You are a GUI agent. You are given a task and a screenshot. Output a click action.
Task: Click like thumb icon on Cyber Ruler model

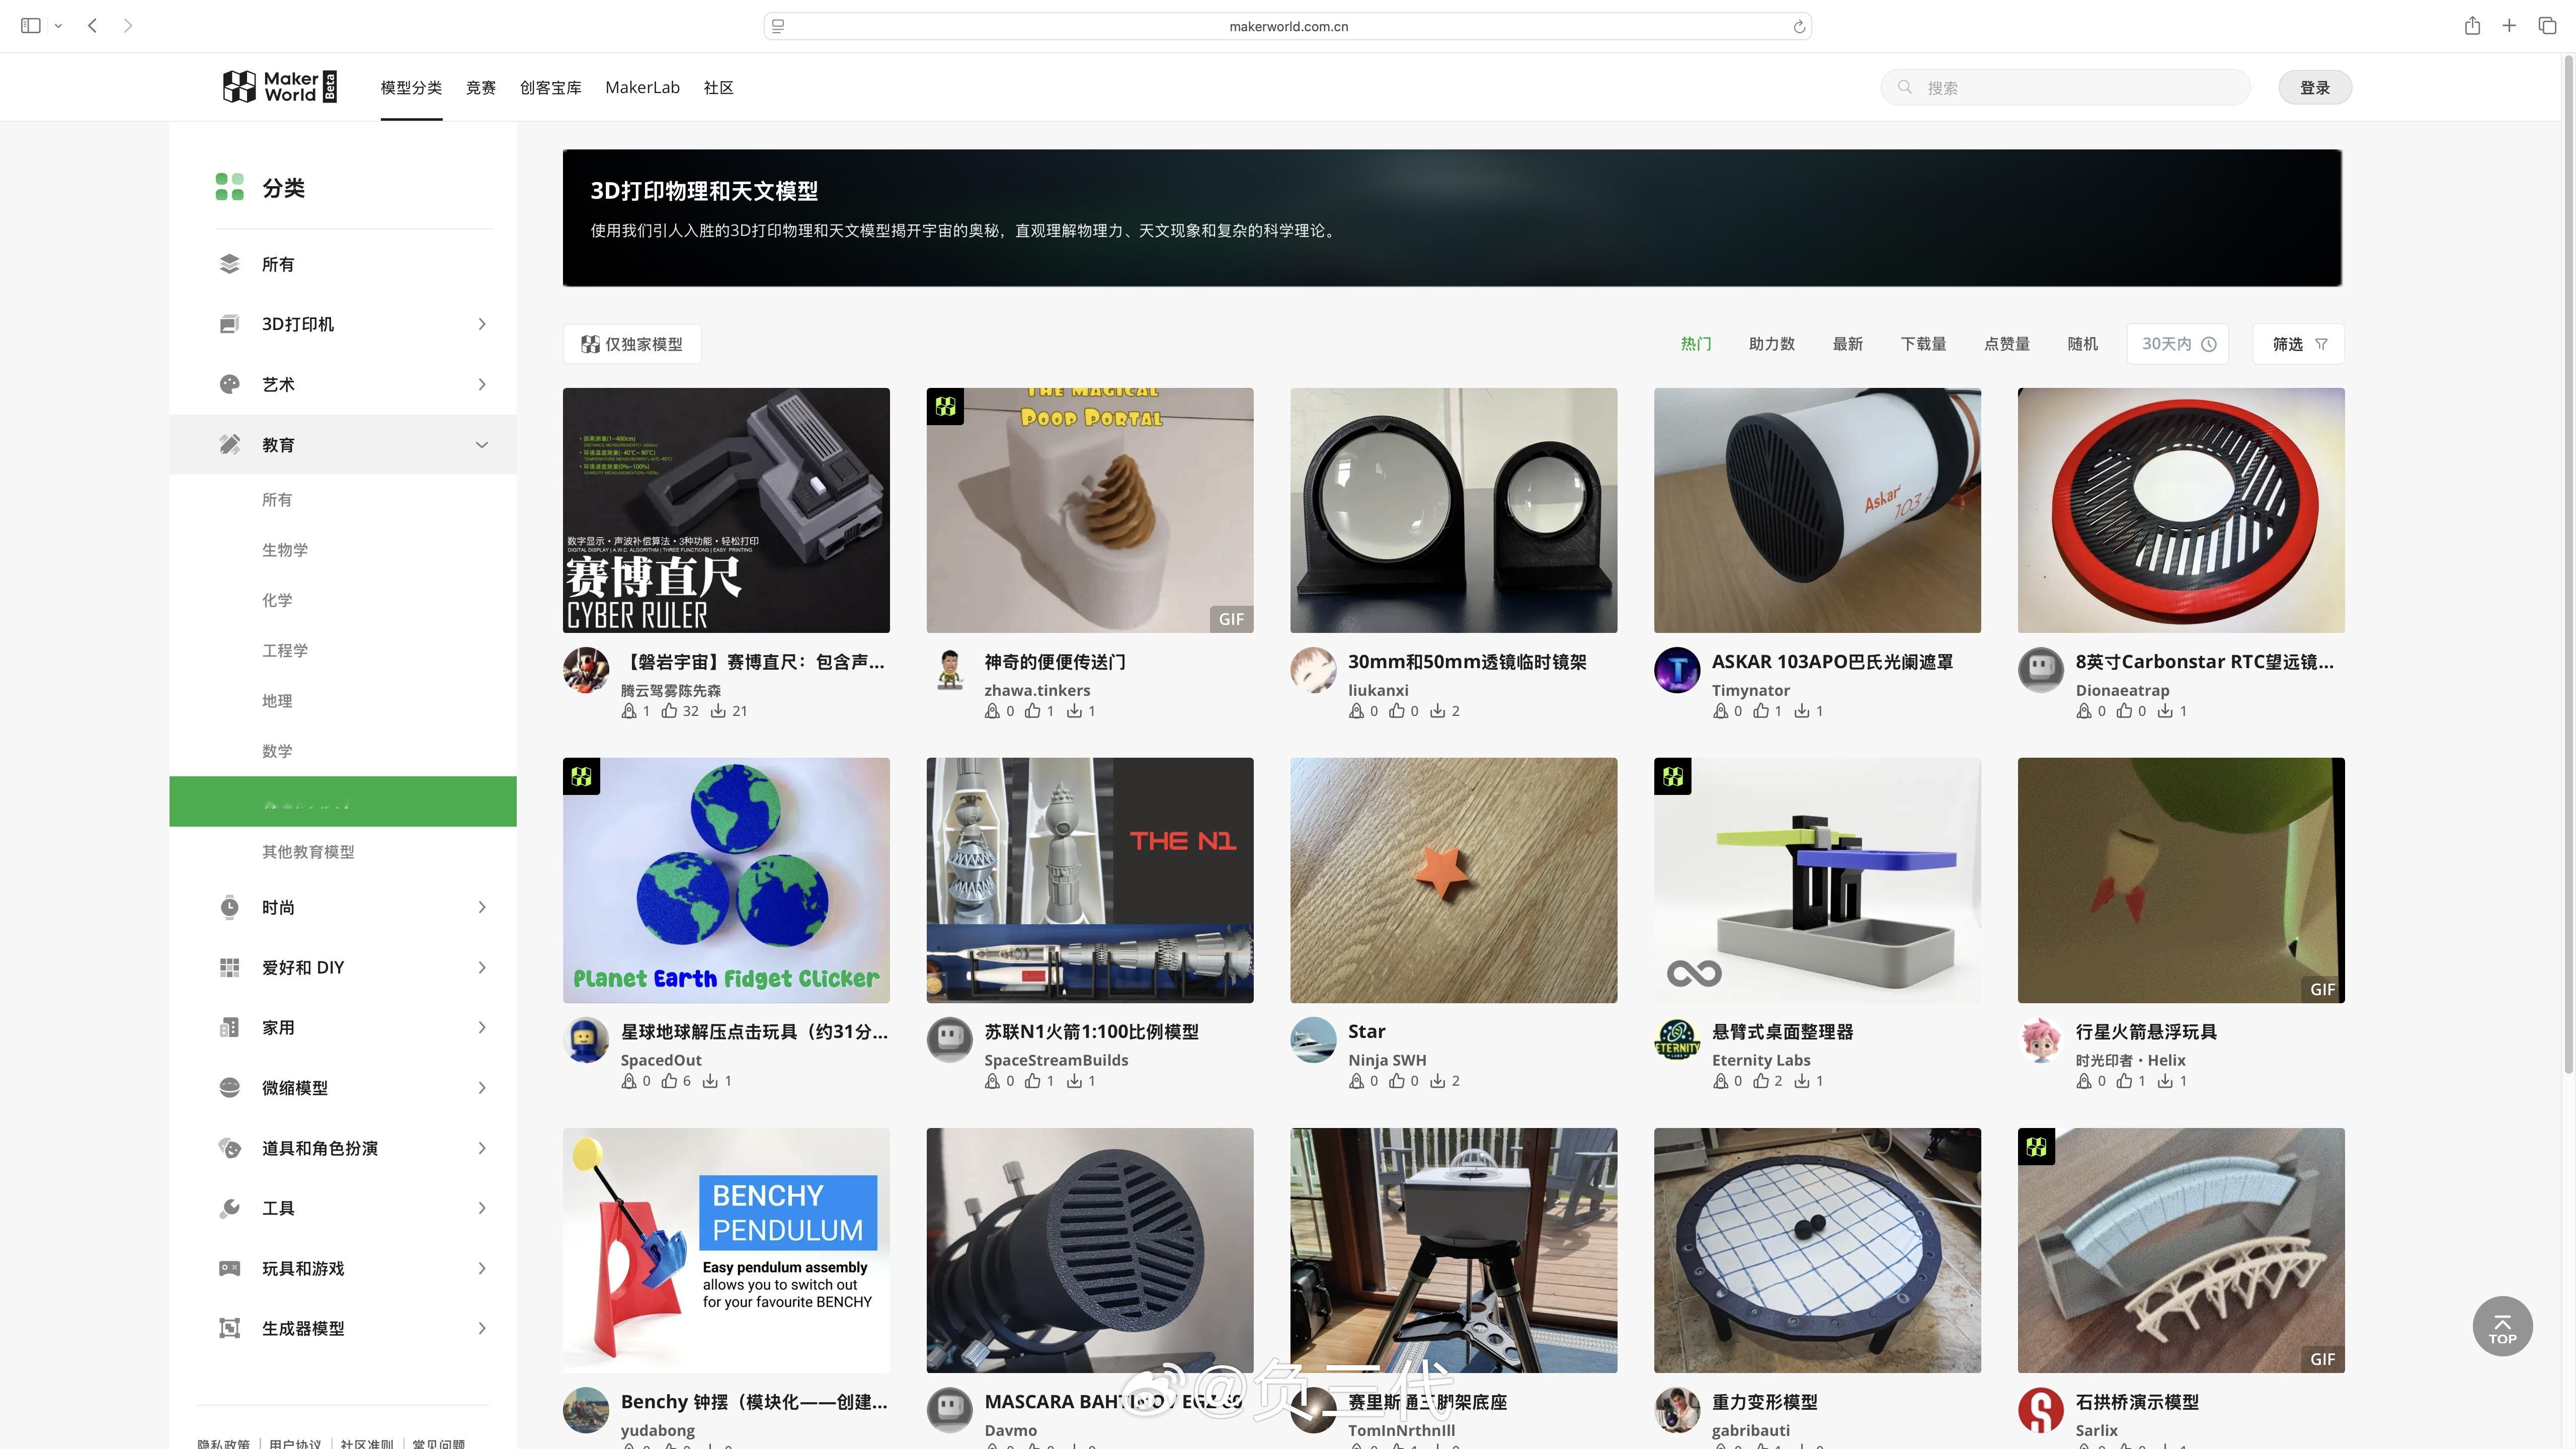[x=669, y=711]
